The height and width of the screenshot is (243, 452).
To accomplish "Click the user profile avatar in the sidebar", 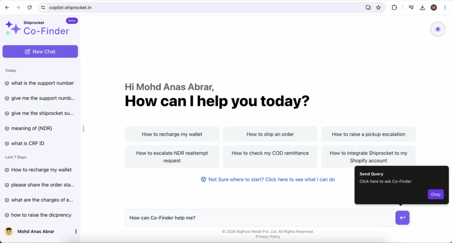I will [9, 232].
